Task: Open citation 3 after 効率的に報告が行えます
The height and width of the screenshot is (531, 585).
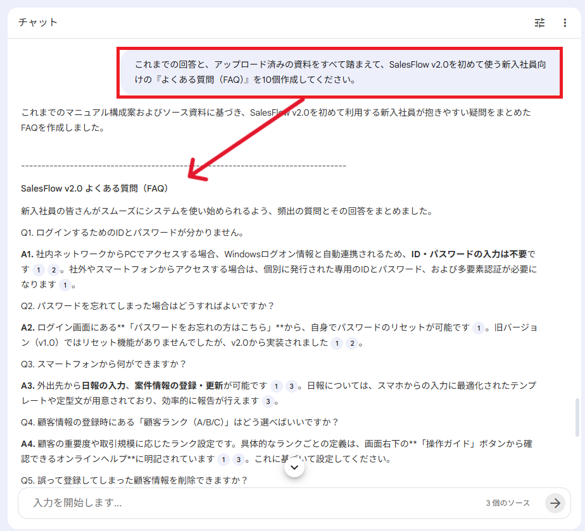Action: point(268,401)
